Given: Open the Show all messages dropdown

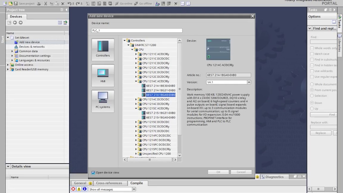Looking at the screenshot, I should (x=134, y=189).
